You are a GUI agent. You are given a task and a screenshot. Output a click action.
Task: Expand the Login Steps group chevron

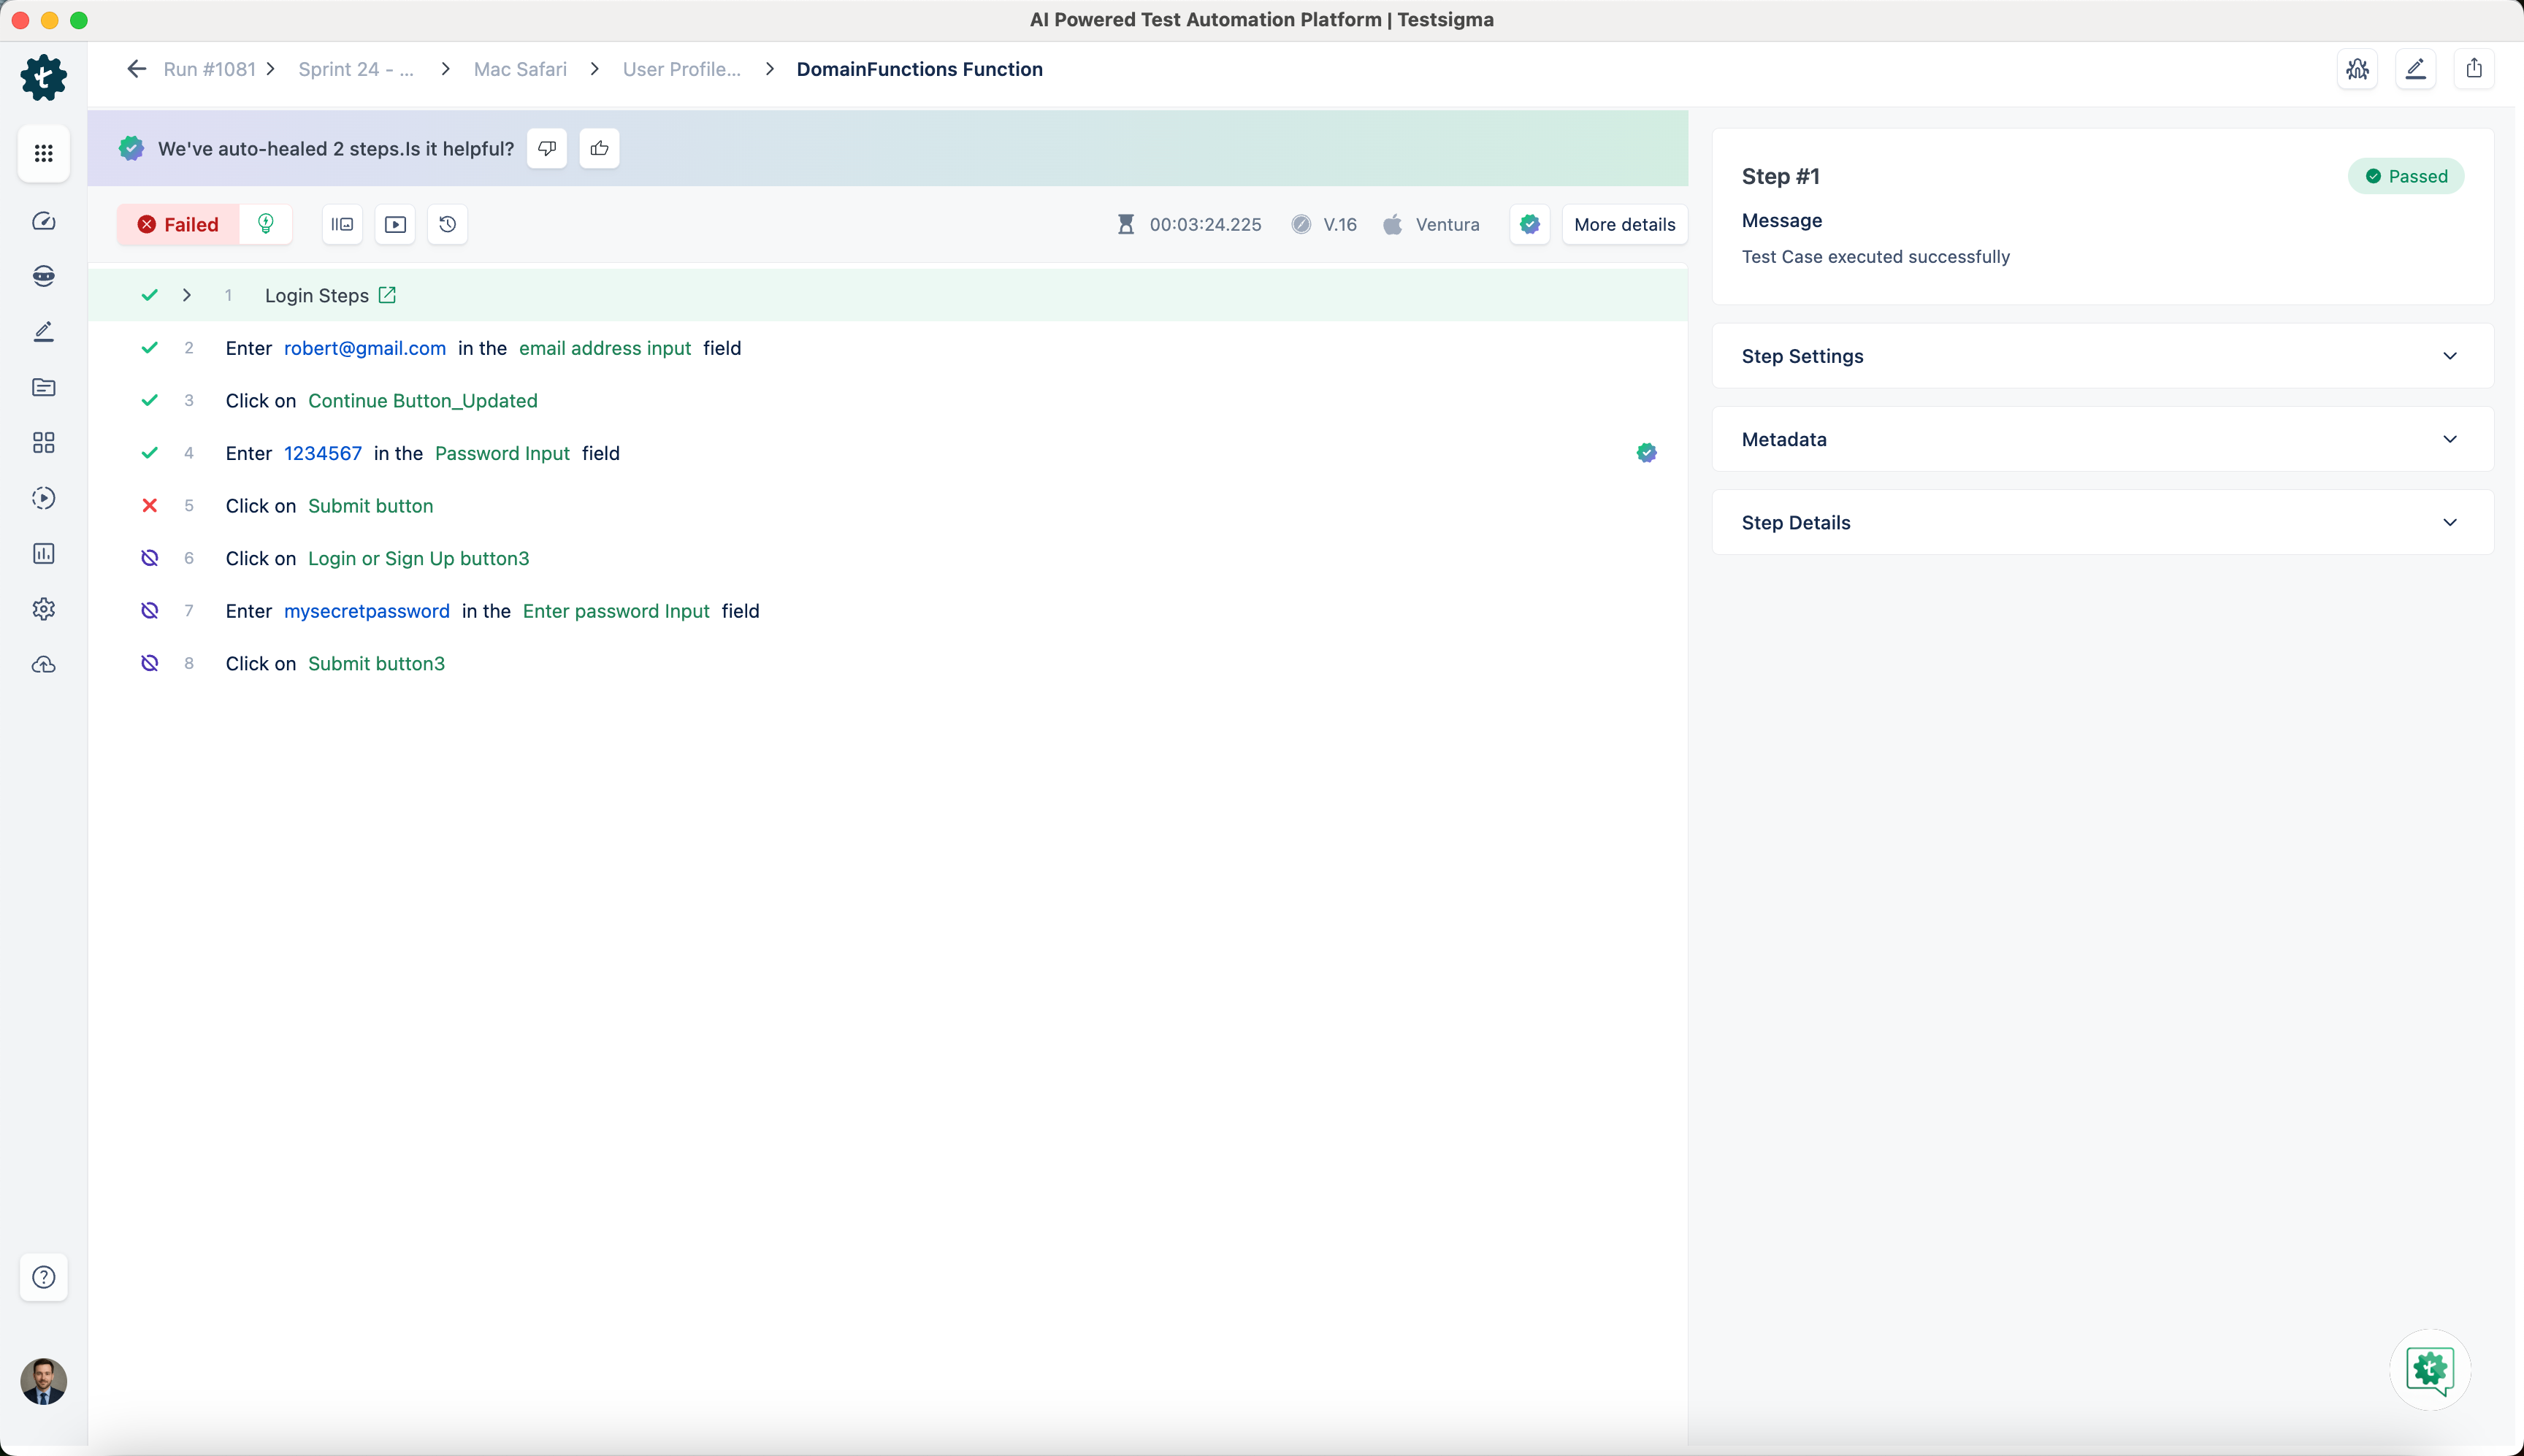coord(187,295)
